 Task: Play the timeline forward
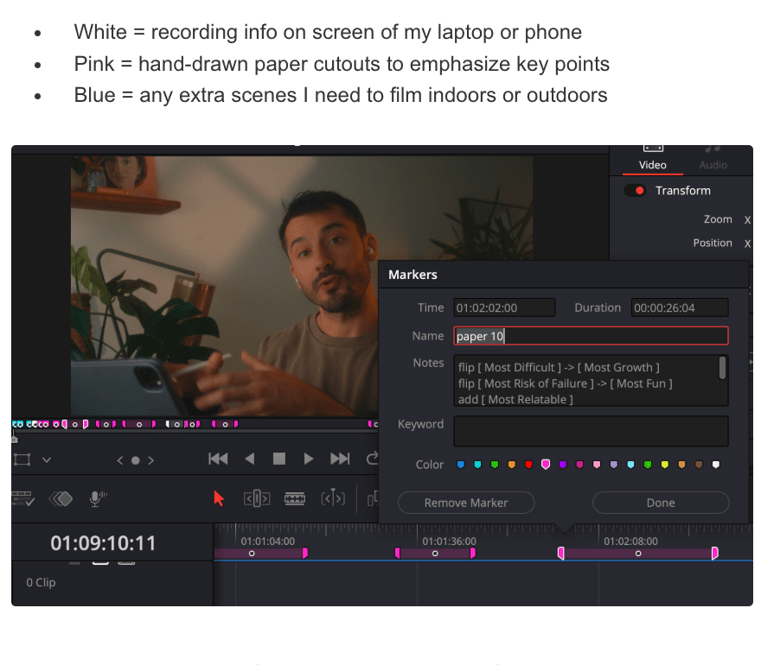[308, 459]
